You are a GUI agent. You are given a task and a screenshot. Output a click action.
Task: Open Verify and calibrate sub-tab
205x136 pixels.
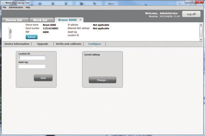click(x=68, y=44)
